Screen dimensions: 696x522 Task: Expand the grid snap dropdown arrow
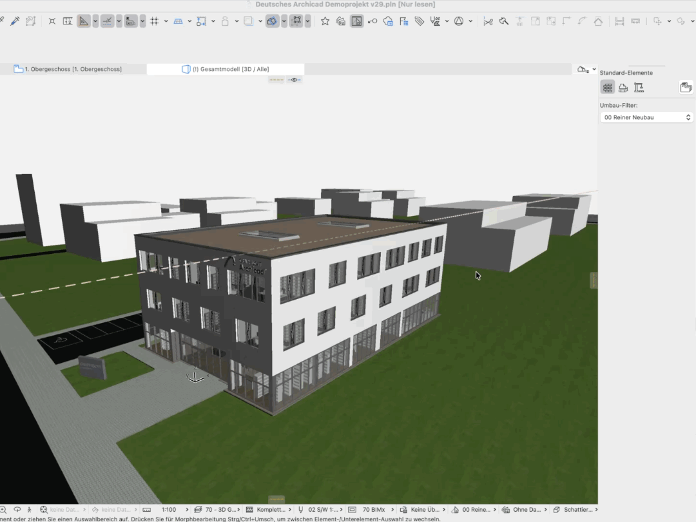166,21
